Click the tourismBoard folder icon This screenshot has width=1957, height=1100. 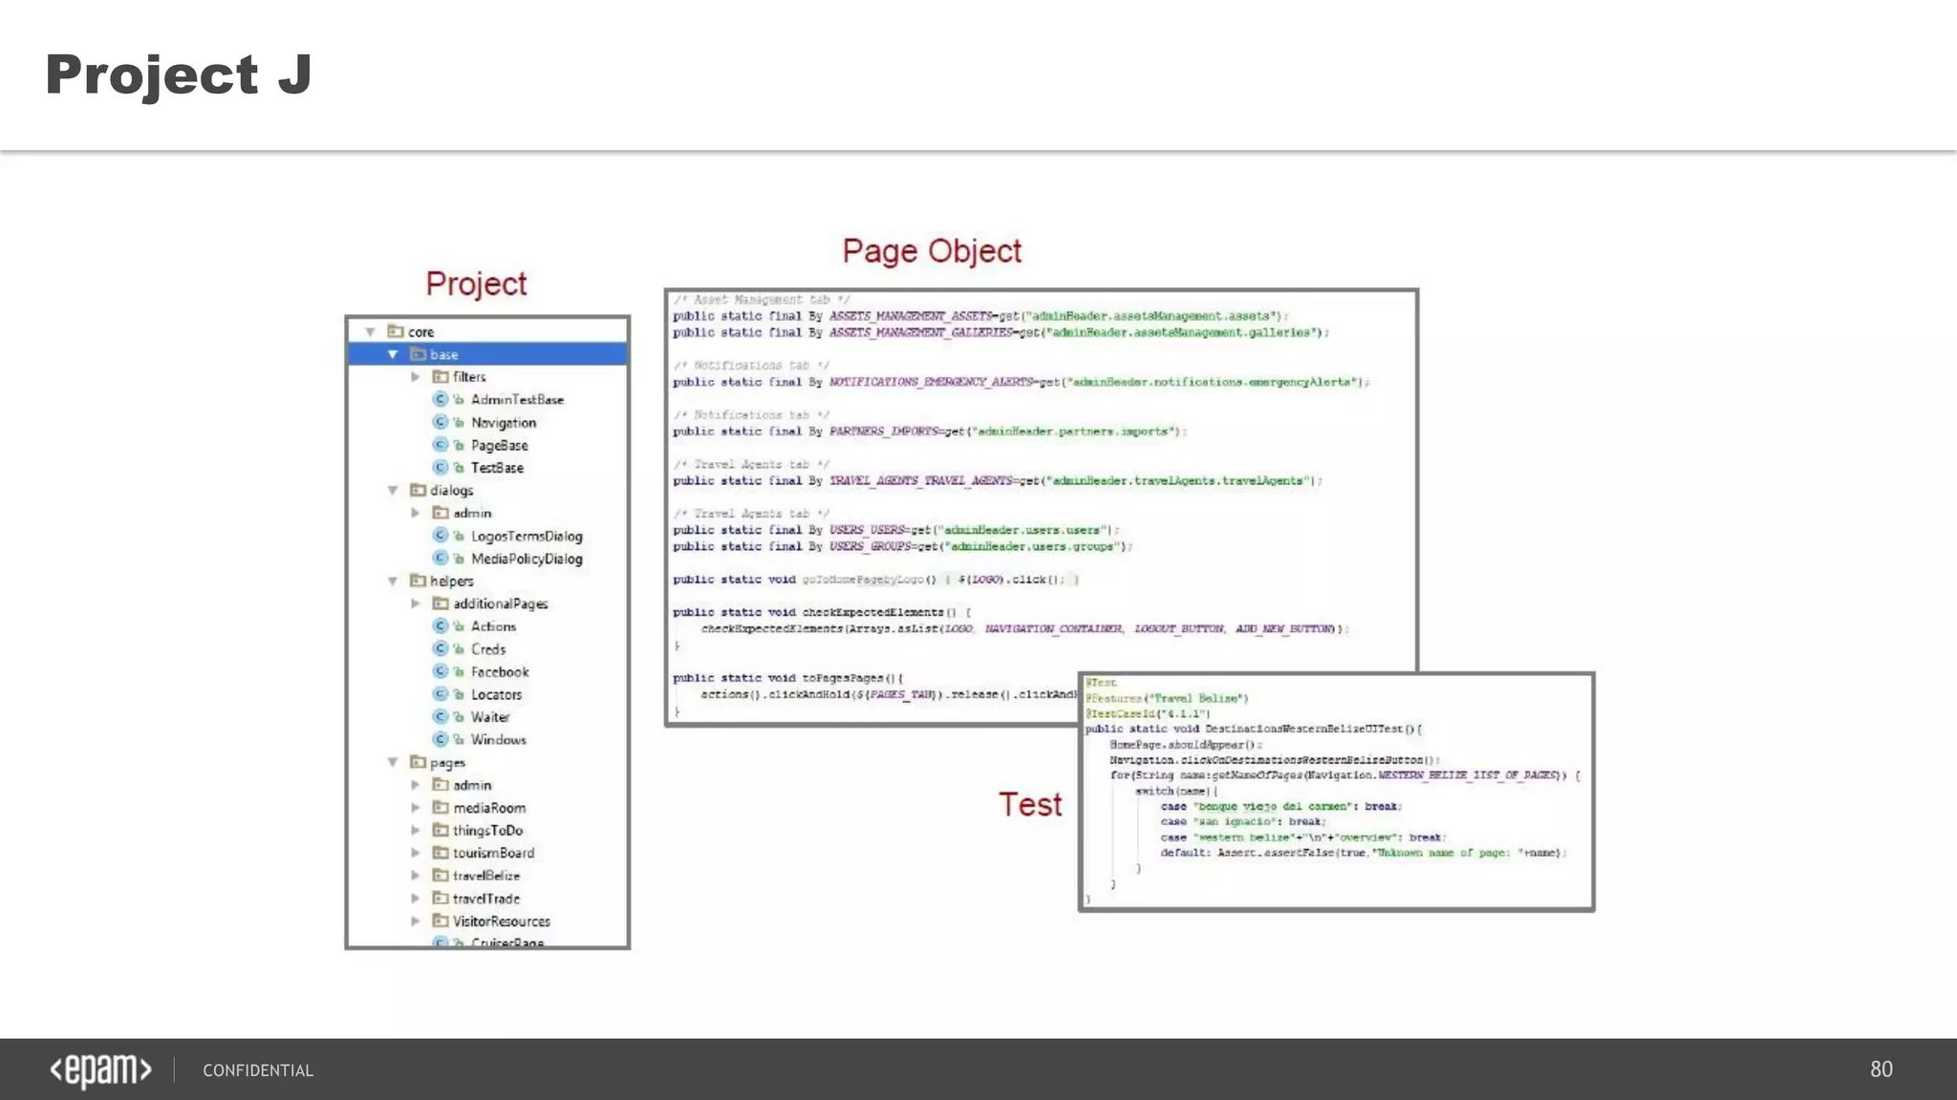(x=441, y=853)
